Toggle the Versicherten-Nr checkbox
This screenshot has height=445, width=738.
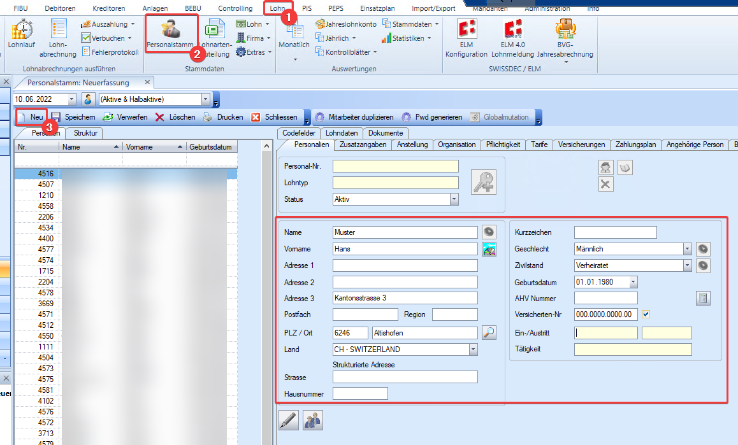click(646, 314)
